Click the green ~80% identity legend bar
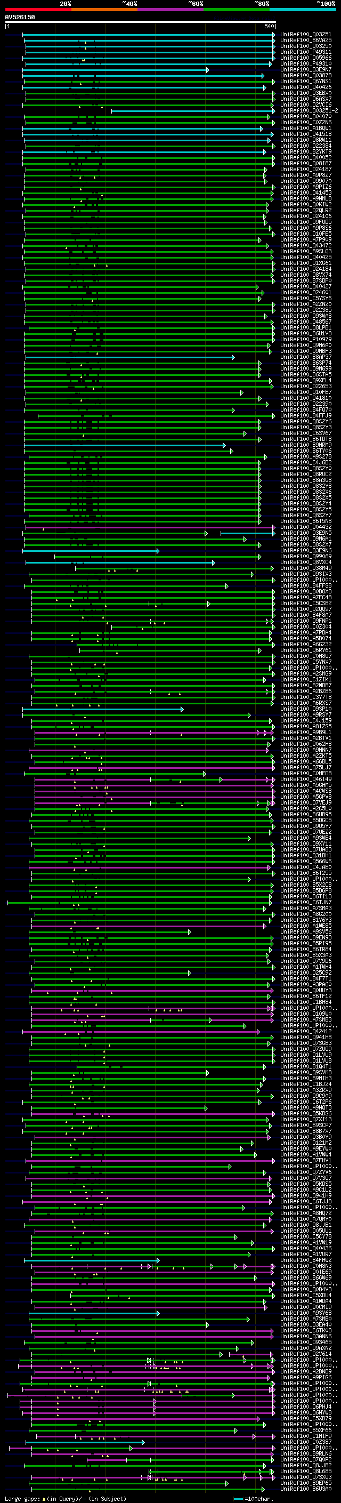The width and height of the screenshot is (341, 1503). click(x=236, y=10)
